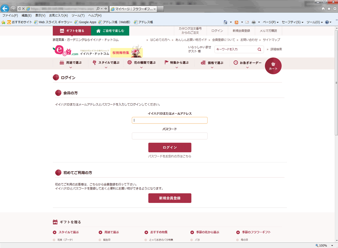The height and width of the screenshot is (248, 338).
Task: Click the IE home icon
Action: click(323, 8)
